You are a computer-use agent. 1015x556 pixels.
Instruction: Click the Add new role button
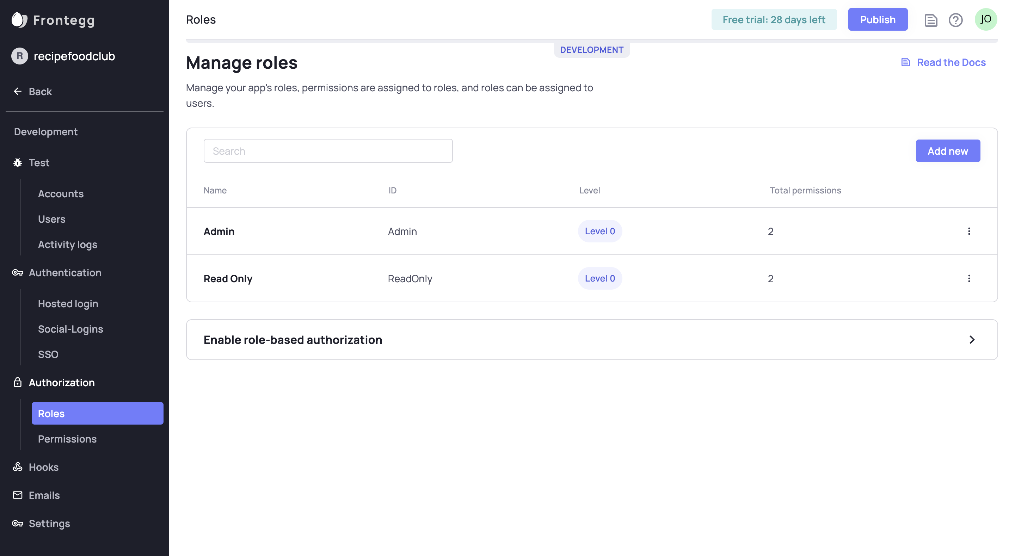pos(948,151)
